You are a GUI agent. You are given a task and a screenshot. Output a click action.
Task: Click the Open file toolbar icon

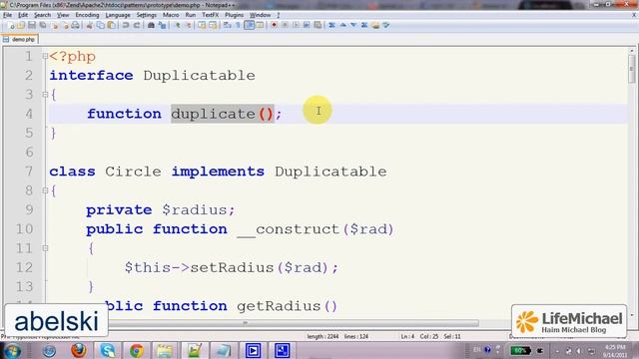coord(21,25)
